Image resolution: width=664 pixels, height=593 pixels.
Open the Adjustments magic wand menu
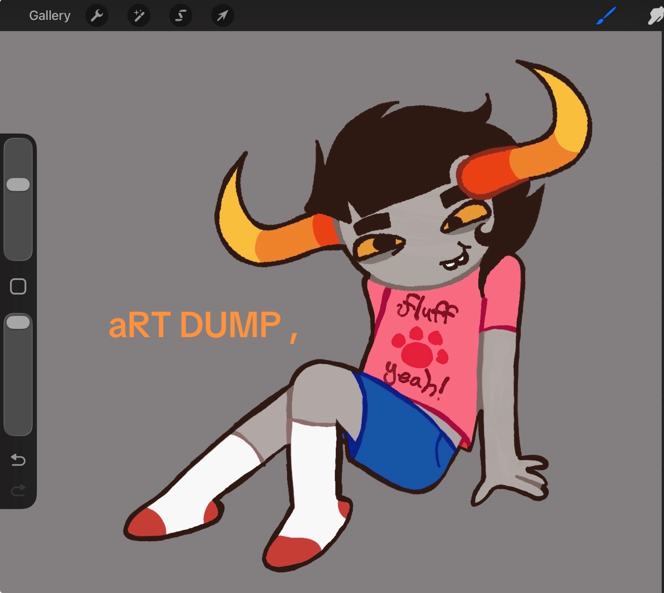pyautogui.click(x=139, y=16)
